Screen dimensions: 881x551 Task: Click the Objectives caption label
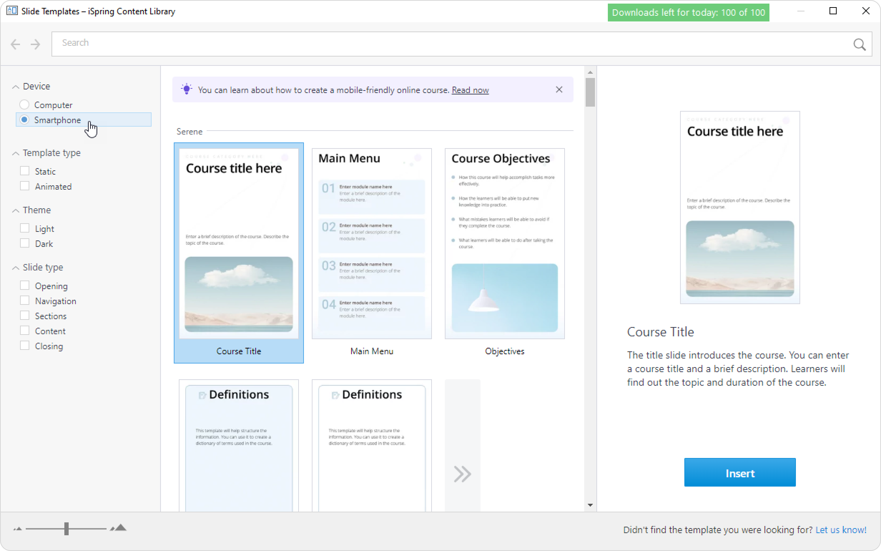click(x=505, y=351)
